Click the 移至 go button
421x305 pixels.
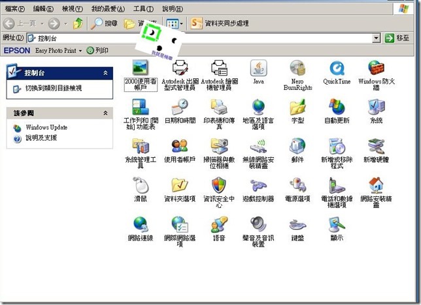397,38
